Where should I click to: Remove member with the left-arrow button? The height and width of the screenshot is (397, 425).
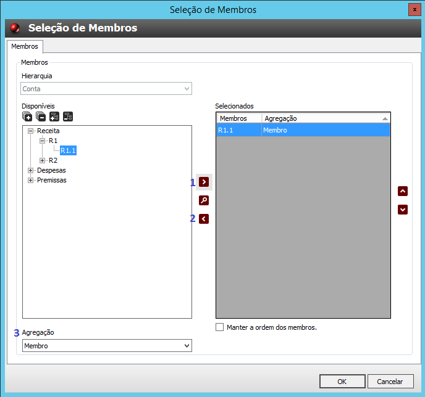click(204, 219)
